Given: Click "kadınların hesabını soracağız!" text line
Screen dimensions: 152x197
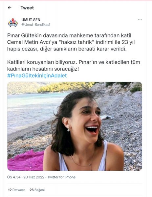Looking at the screenshot, I should click(x=43, y=69).
